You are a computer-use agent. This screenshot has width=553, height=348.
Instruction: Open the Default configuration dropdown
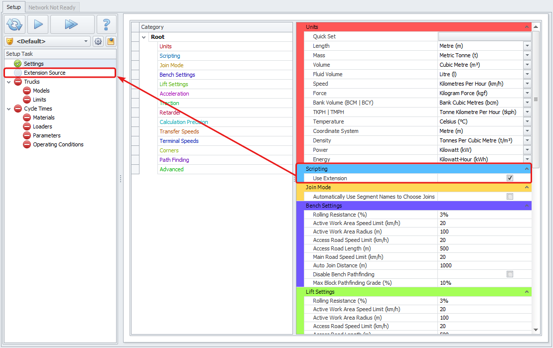point(86,41)
